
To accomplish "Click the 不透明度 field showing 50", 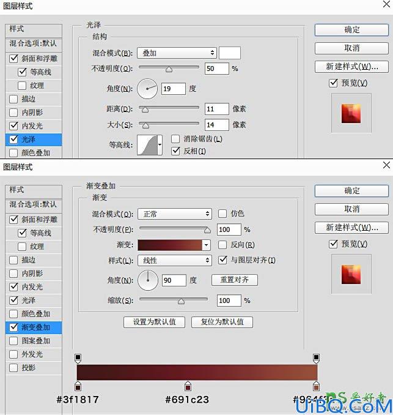I will pos(217,69).
